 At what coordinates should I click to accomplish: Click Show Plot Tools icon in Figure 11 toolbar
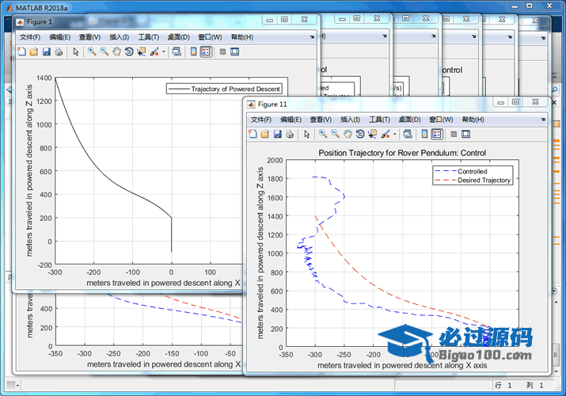(x=466, y=134)
